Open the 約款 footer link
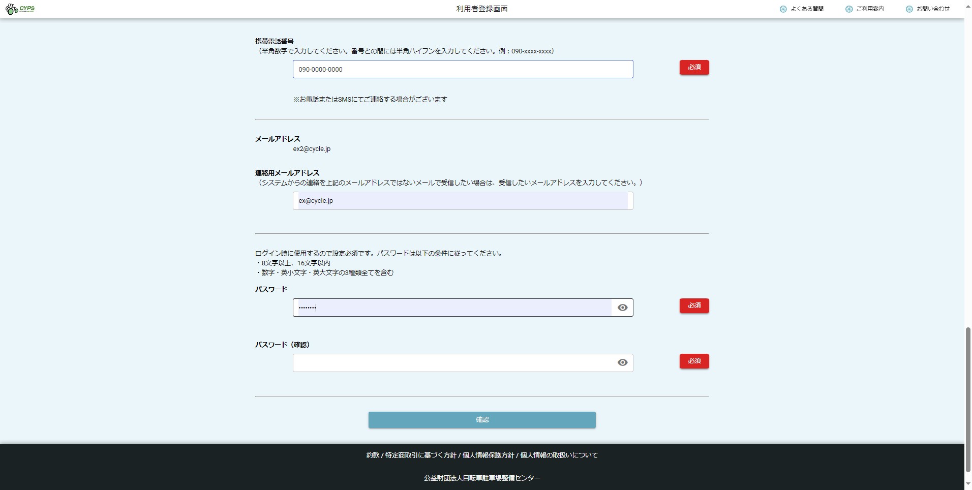This screenshot has width=972, height=490. (x=373, y=455)
